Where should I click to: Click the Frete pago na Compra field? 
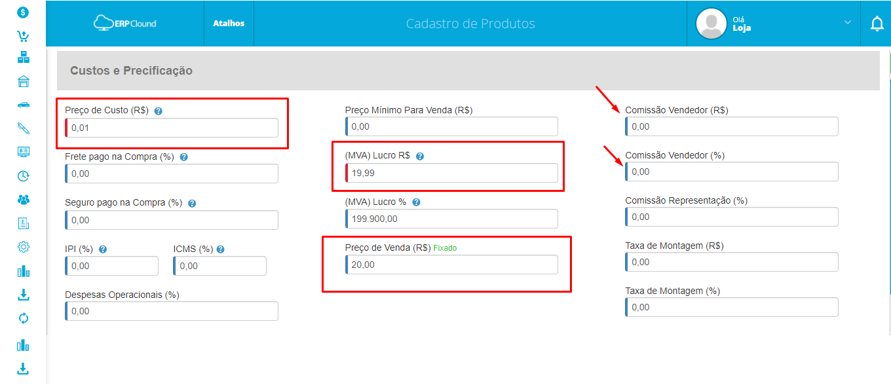pyautogui.click(x=172, y=174)
